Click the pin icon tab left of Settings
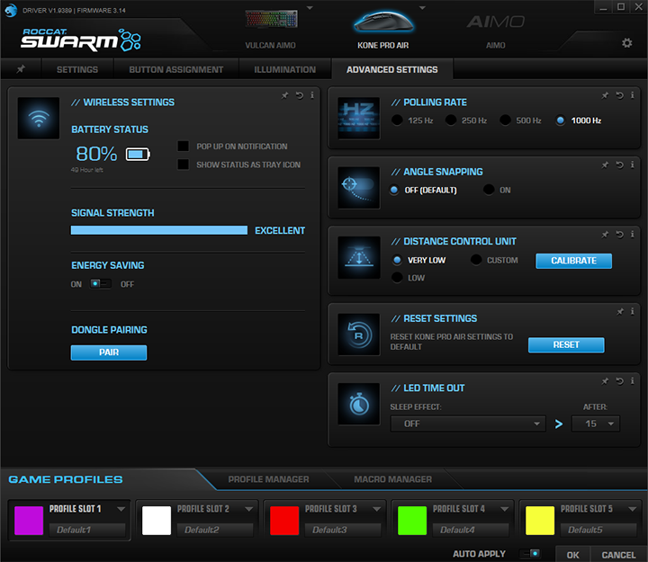 [x=21, y=69]
